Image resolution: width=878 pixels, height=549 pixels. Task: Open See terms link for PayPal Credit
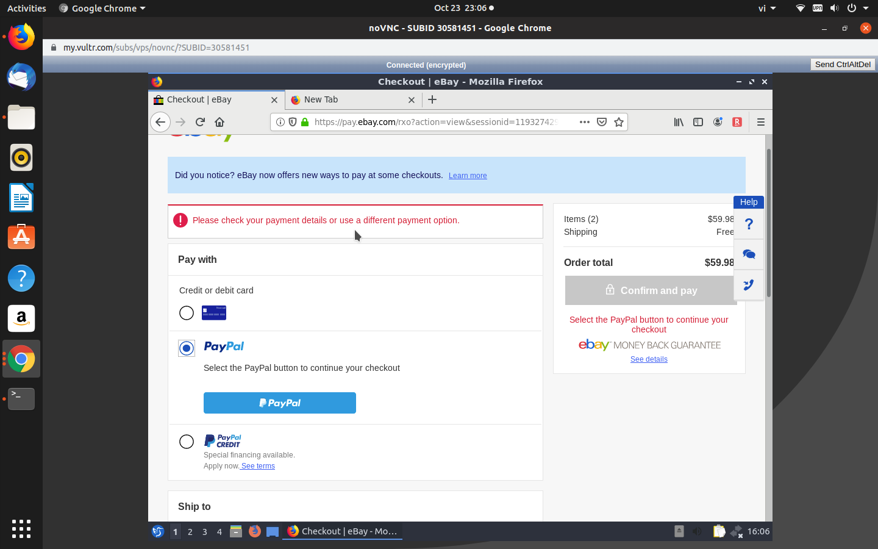pos(257,466)
